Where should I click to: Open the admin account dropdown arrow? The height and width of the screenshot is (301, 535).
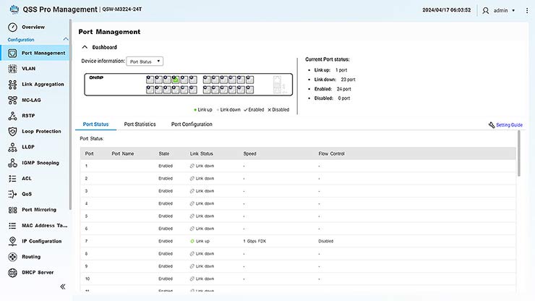513,11
